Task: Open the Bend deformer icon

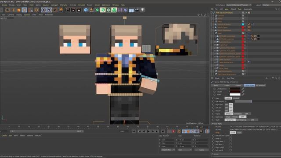Action: (x=126, y=10)
